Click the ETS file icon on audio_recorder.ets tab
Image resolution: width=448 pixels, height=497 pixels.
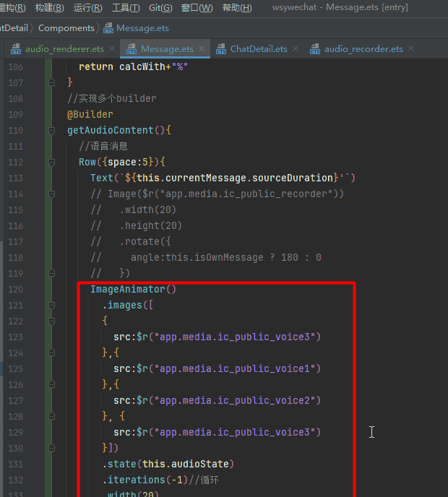click(315, 49)
